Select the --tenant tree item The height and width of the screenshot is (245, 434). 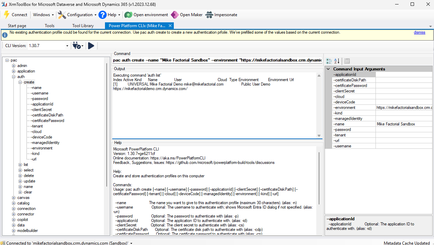(x=37, y=126)
